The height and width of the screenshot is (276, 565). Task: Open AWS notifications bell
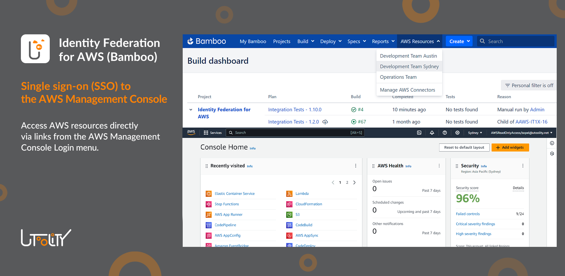432,133
